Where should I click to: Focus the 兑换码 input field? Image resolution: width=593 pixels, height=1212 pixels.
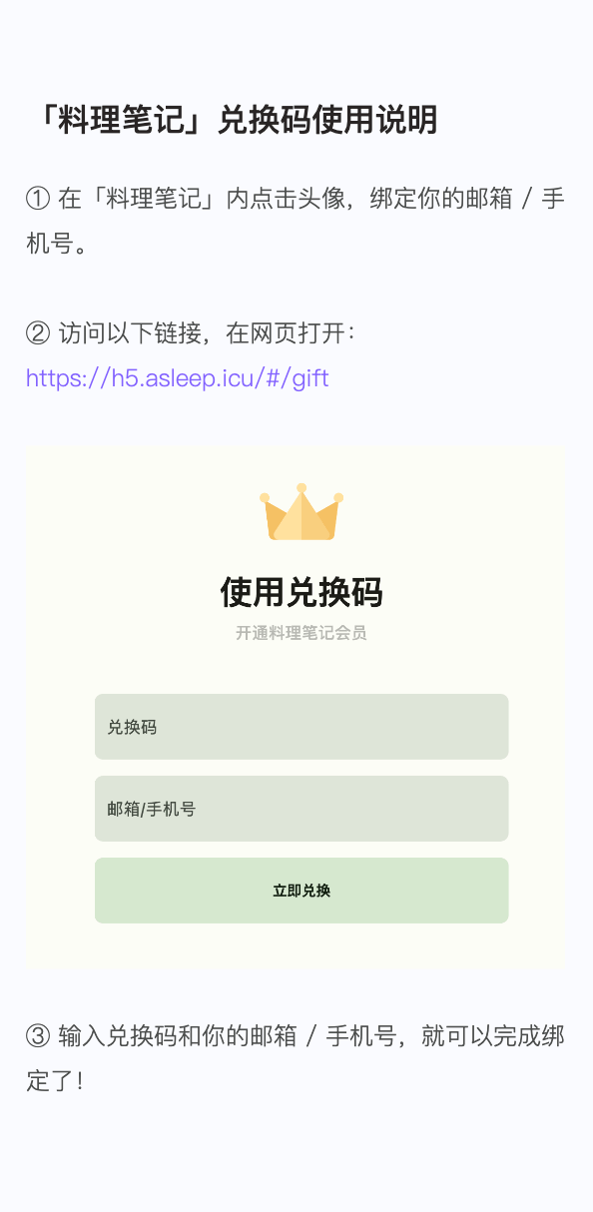(x=301, y=727)
